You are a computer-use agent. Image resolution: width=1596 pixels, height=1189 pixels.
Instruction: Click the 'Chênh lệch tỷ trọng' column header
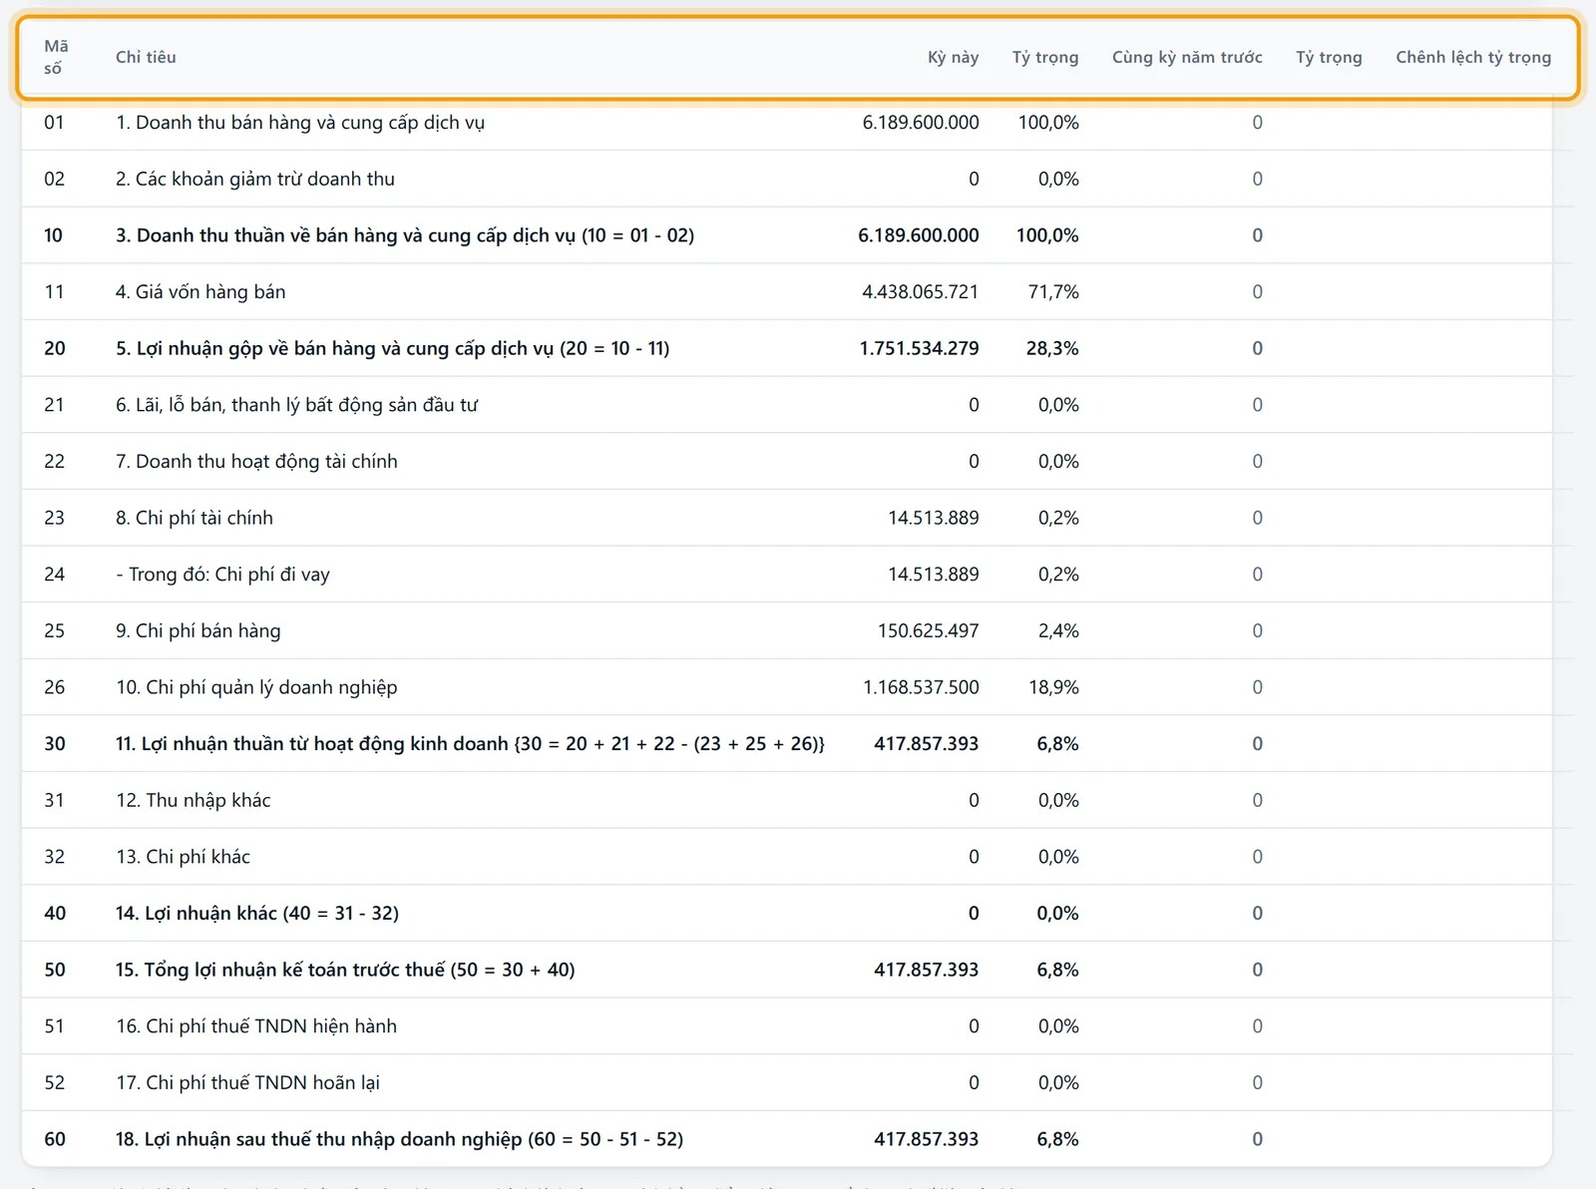coord(1473,57)
